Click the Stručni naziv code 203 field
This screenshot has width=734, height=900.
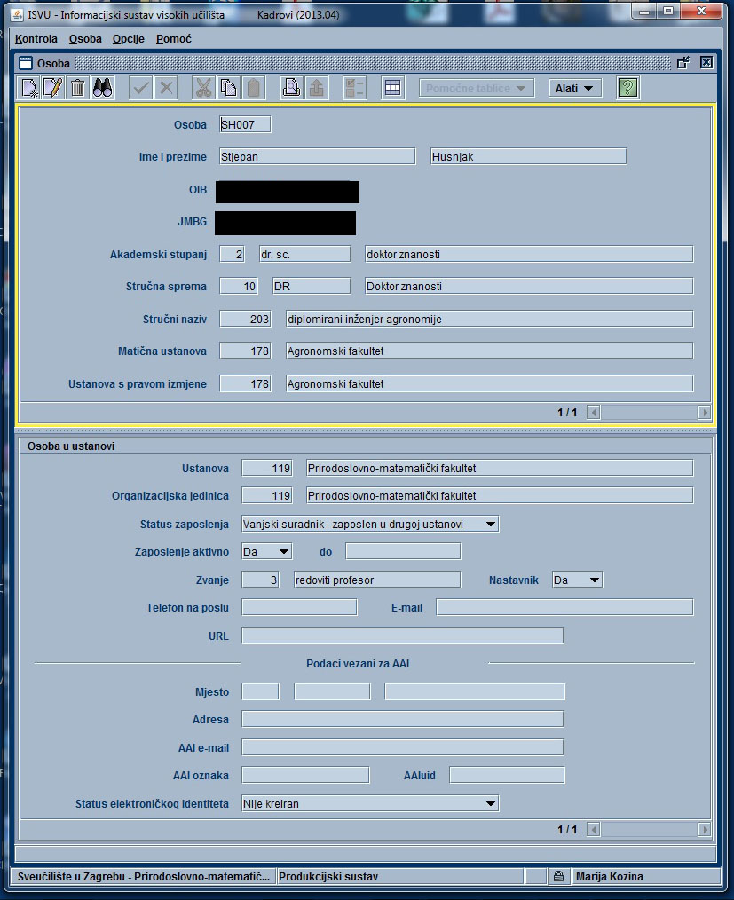[246, 320]
